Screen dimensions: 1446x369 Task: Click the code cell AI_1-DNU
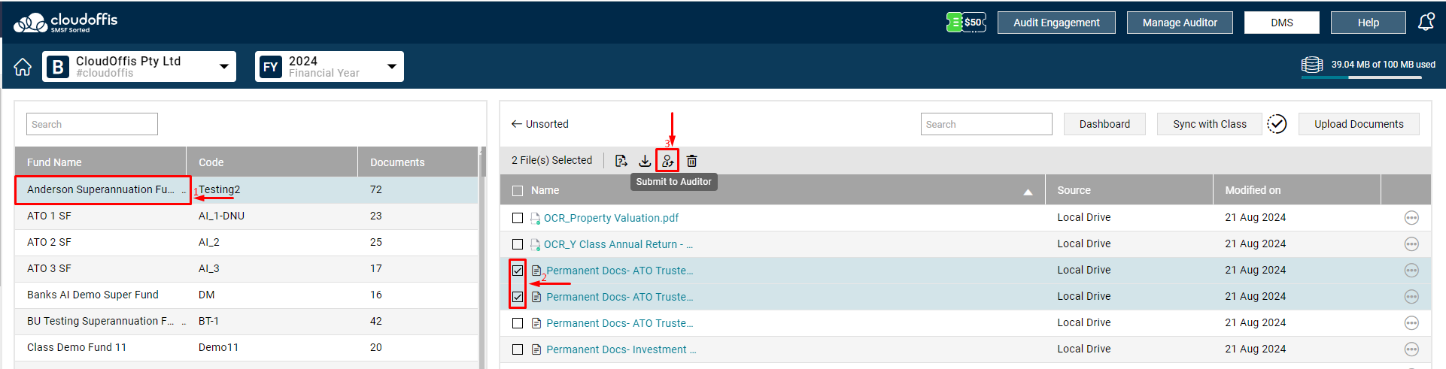click(221, 216)
